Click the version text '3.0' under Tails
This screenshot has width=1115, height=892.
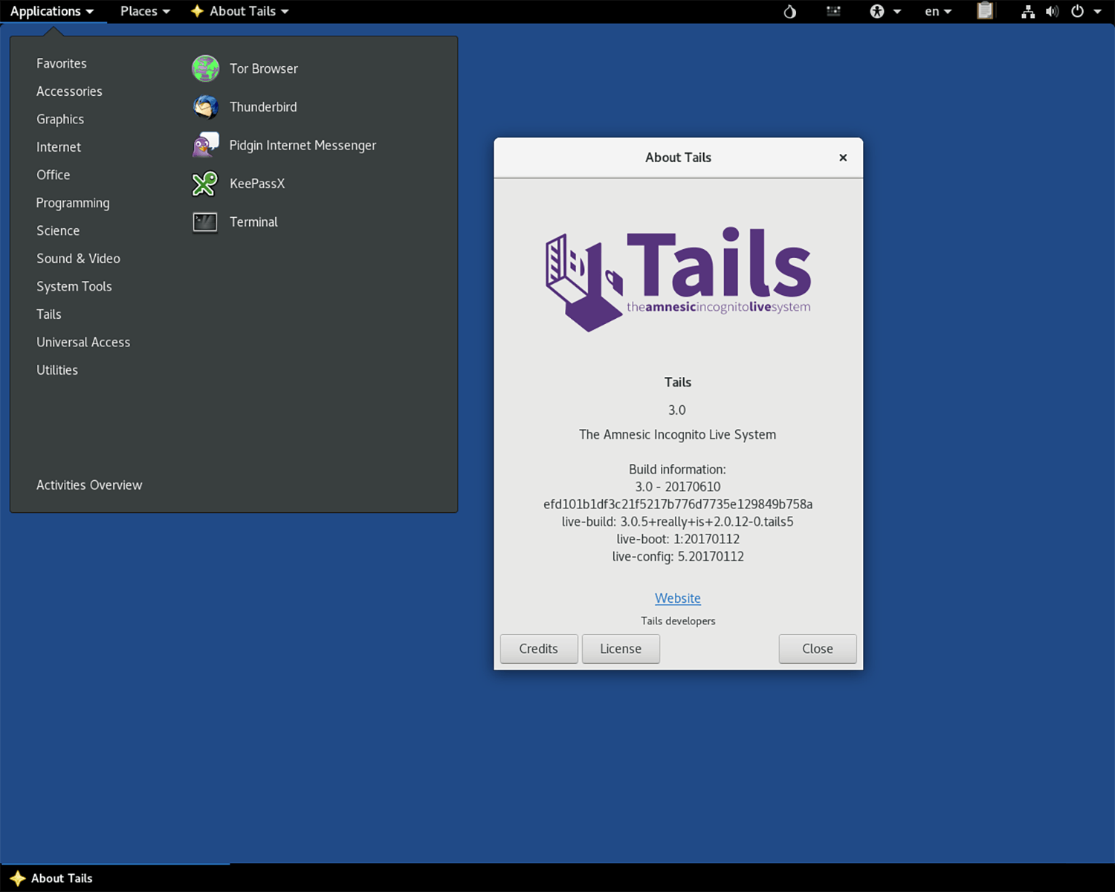click(677, 410)
